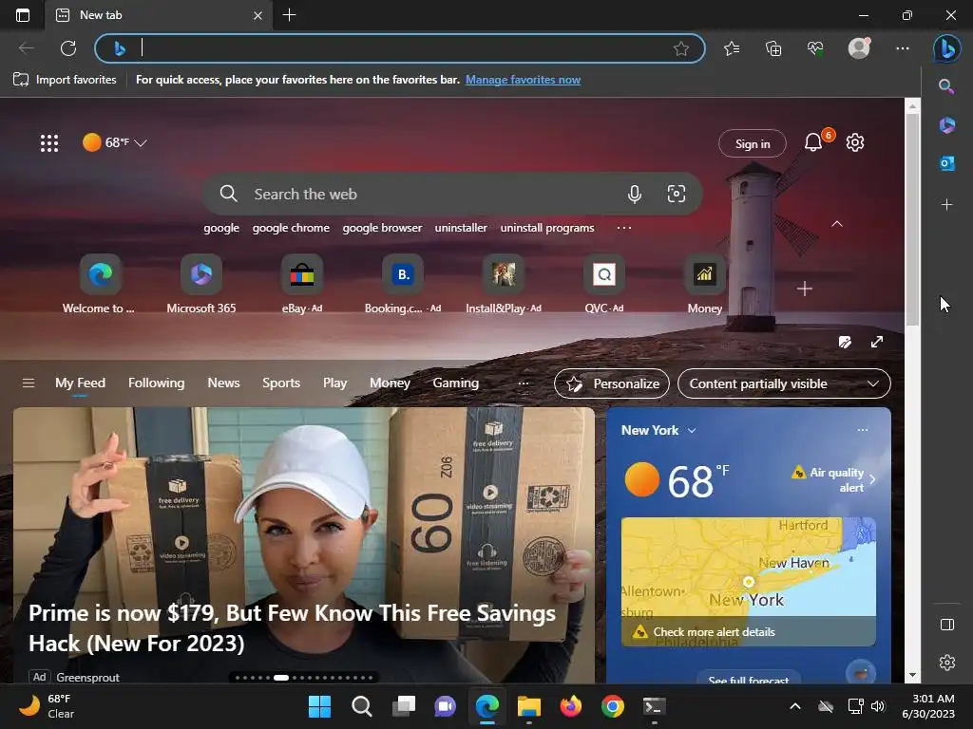Open page settings gear icon
The height and width of the screenshot is (729, 973).
click(x=855, y=142)
